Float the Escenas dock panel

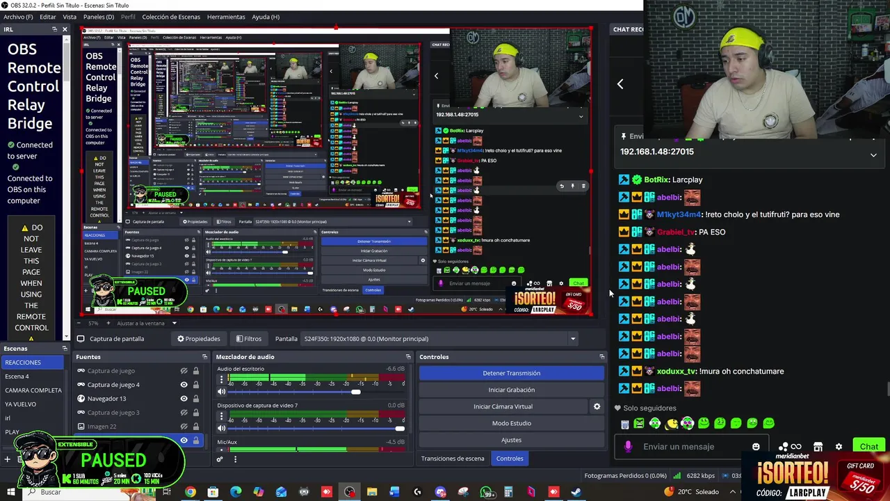coord(65,349)
